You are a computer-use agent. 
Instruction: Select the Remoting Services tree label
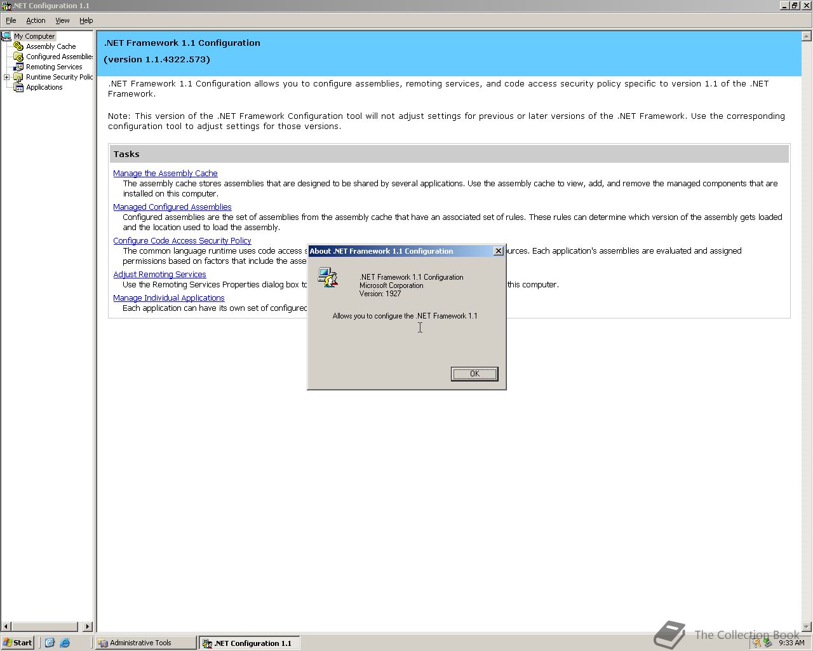click(x=54, y=67)
